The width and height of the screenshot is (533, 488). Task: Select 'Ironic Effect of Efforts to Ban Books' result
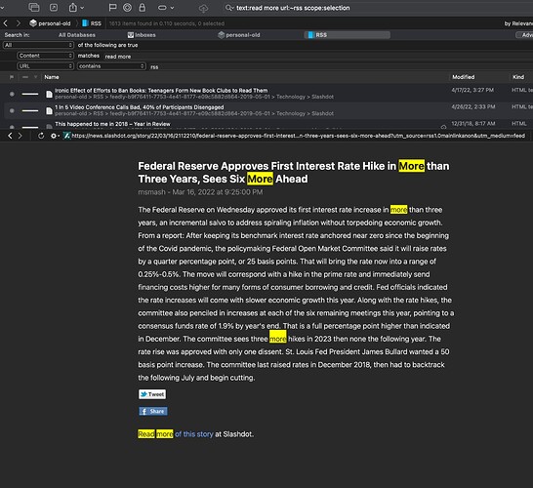tap(161, 91)
